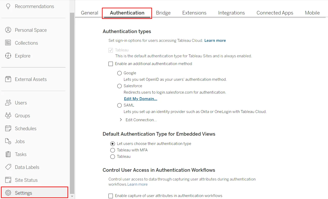Select the Authentication tab
Image resolution: width=328 pixels, height=199 pixels.
[x=127, y=13]
